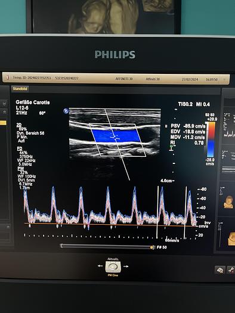Click the 60° angle correction value

pos(42,113)
